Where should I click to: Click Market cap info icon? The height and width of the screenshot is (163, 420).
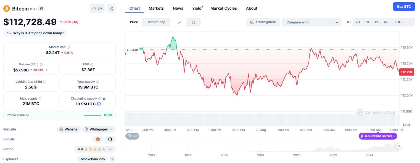(x=68, y=47)
